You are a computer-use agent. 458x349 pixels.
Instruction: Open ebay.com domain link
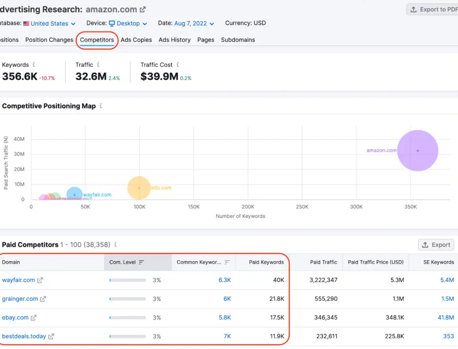15,317
